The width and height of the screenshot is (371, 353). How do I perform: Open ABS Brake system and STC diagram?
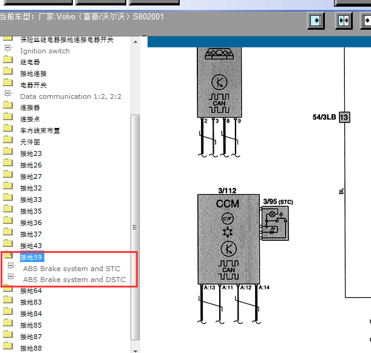click(x=72, y=269)
